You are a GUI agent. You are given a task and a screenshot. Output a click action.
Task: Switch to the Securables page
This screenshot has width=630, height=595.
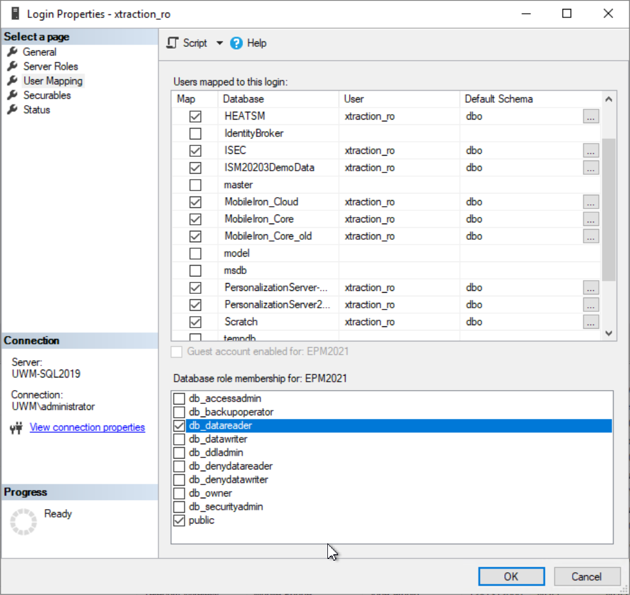(x=45, y=95)
